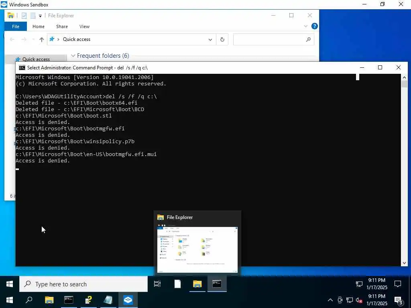
Task: Click the Properties quick access toolbar icon
Action: point(24,16)
